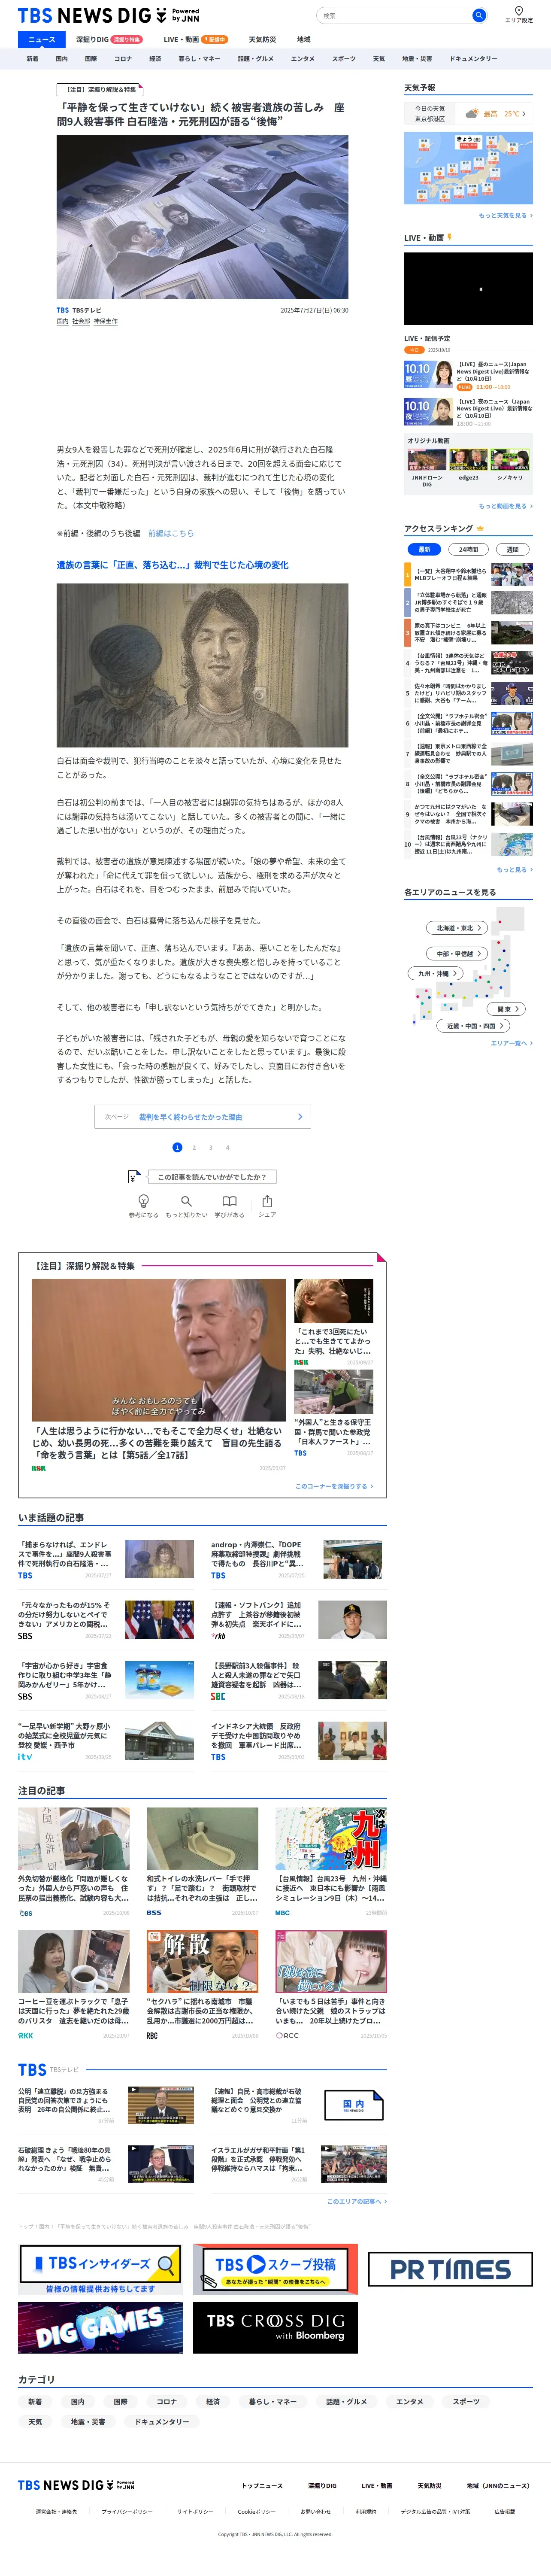This screenshot has width=551, height=2576.
Task: Open the 地域 tab
Action: pyautogui.click(x=303, y=39)
